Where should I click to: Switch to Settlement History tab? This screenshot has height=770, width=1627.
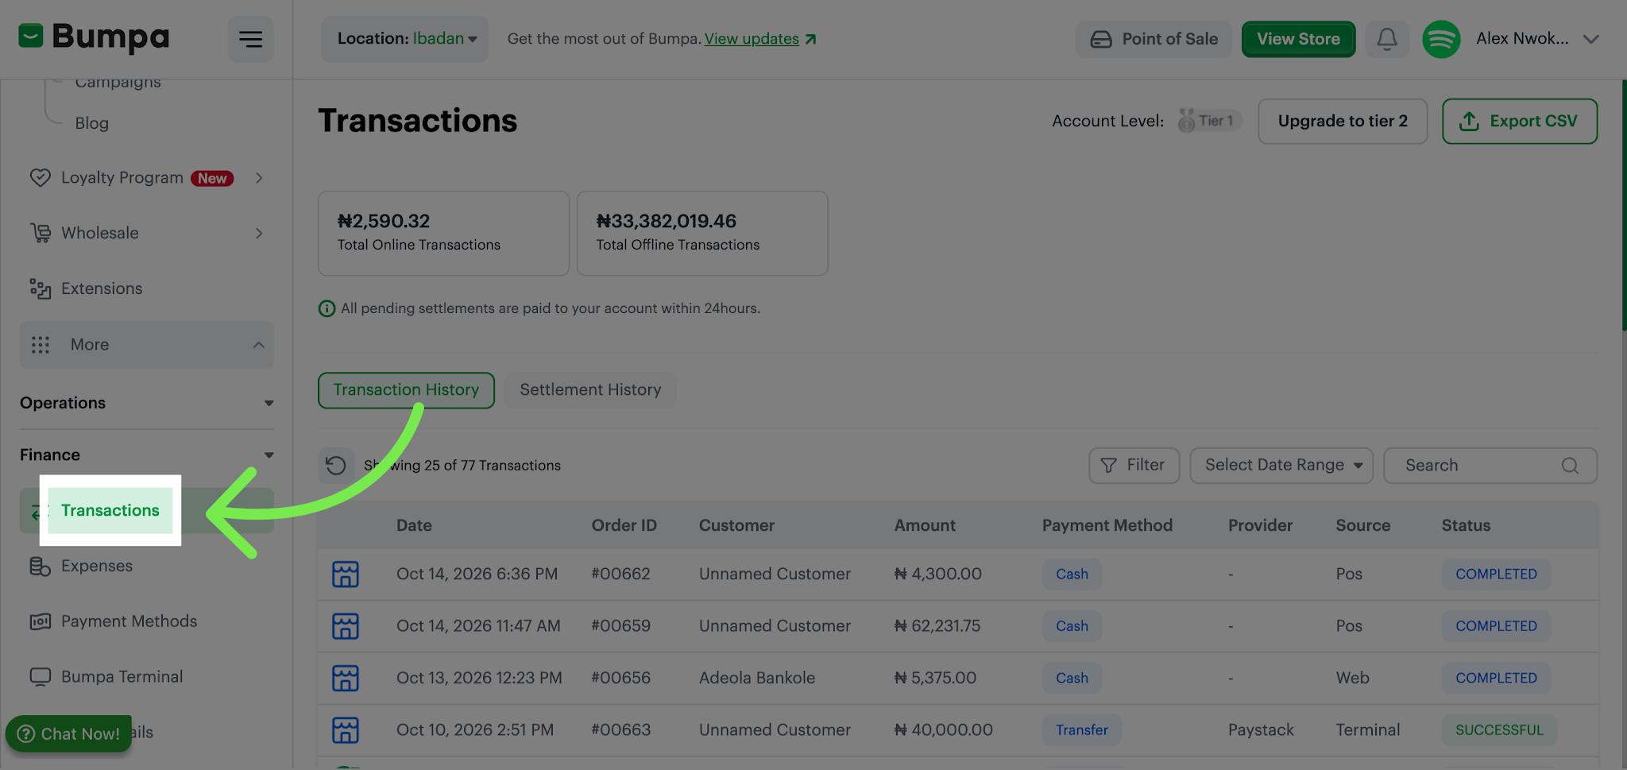[590, 390]
